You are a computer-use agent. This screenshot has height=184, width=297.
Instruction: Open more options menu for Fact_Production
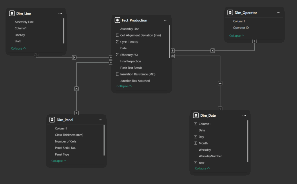[x=166, y=20]
